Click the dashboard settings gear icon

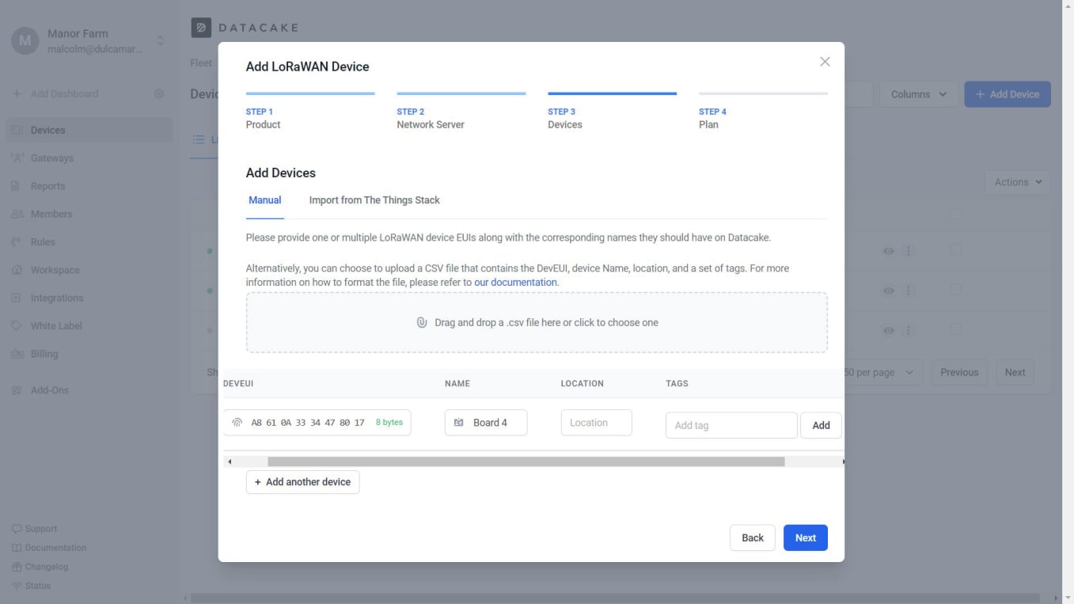(x=159, y=93)
